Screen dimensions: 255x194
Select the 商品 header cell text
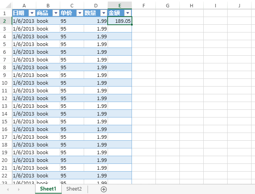(x=42, y=13)
